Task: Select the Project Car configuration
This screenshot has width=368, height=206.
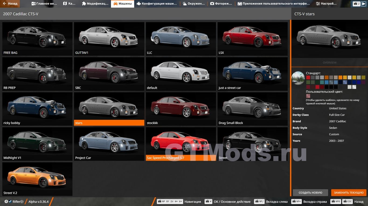Action: 109,144
